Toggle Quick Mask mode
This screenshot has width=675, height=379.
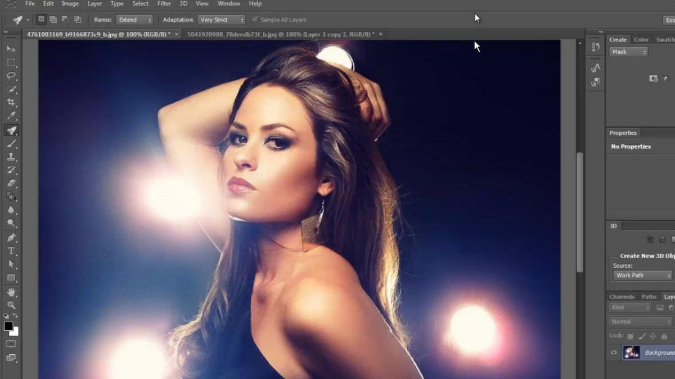11,343
